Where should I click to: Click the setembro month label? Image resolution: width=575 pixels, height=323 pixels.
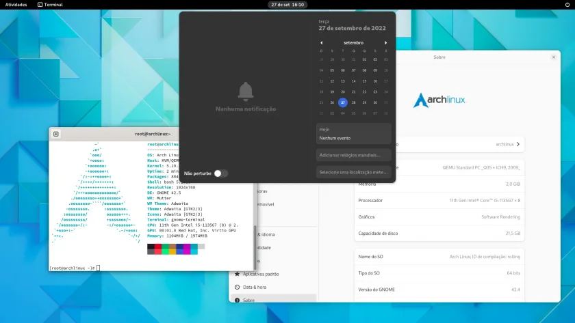coord(353,43)
